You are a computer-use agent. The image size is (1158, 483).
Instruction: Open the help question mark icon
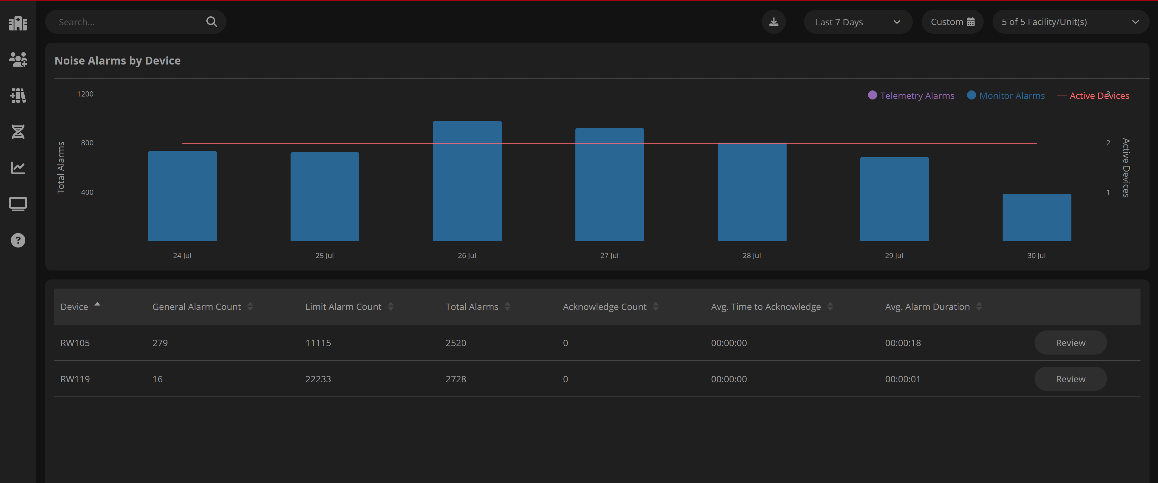point(18,240)
